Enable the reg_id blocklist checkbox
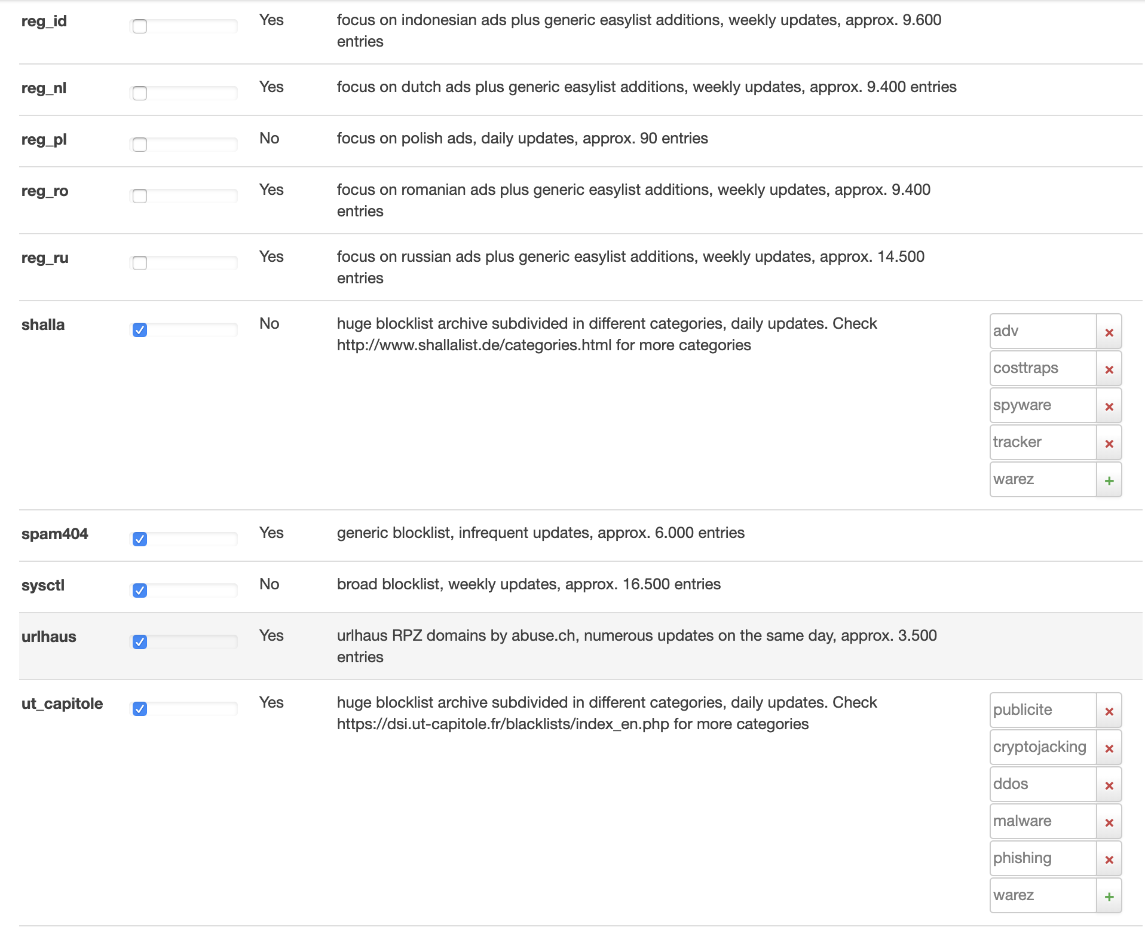The width and height of the screenshot is (1145, 930). [140, 26]
